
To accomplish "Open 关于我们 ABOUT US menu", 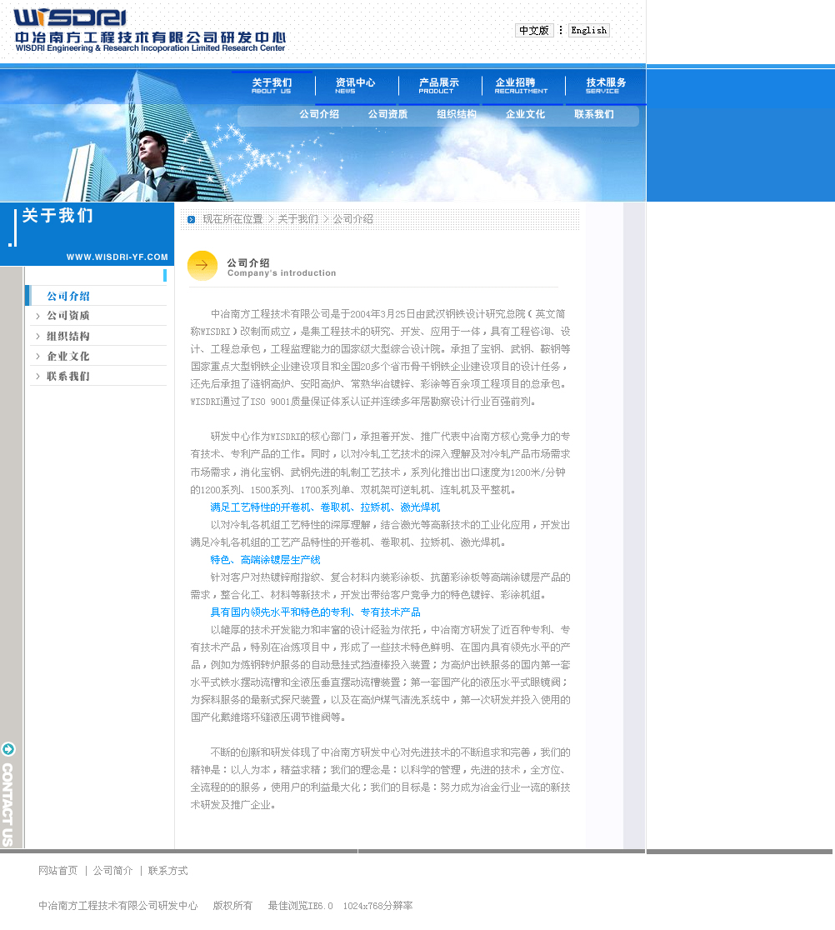I will [272, 85].
